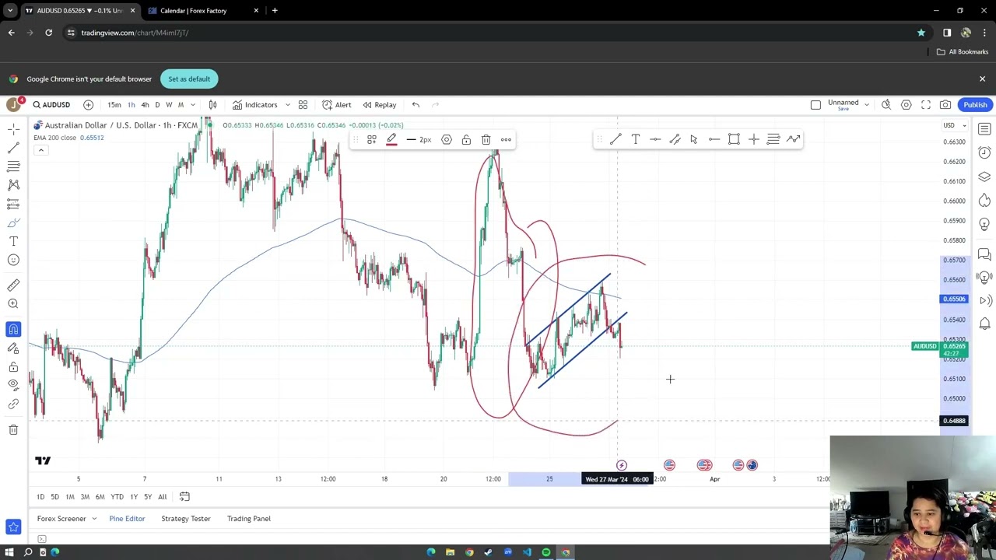Expand the Unnamed layout dropdown
Viewport: 996px width, 560px height.
[866, 105]
